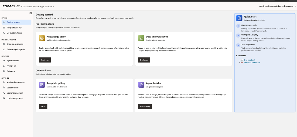The width and height of the screenshot is (297, 137).
Task: Click the Knowledge agent card icon
Action: pos(42,38)
